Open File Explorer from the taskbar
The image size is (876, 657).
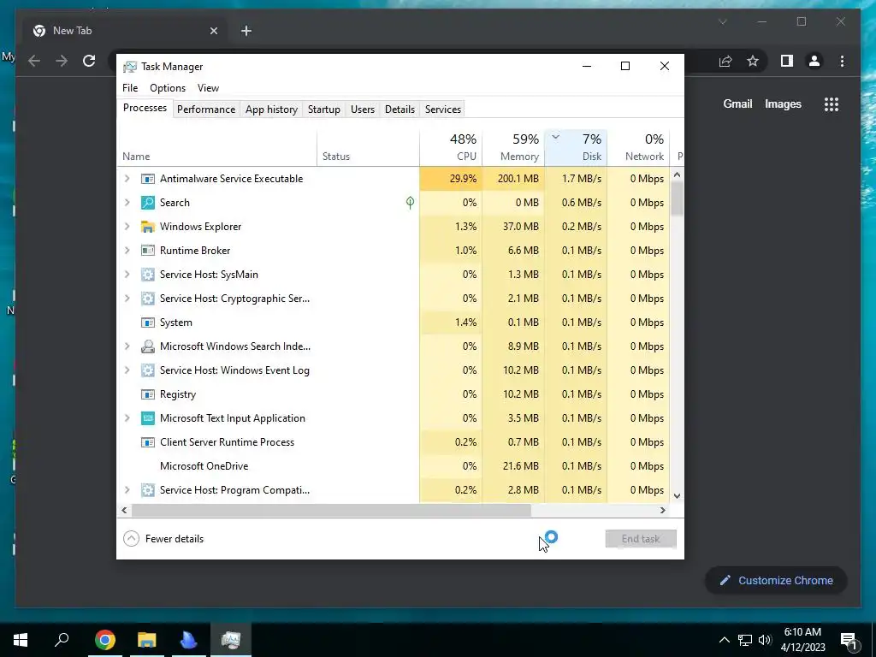coord(147,640)
